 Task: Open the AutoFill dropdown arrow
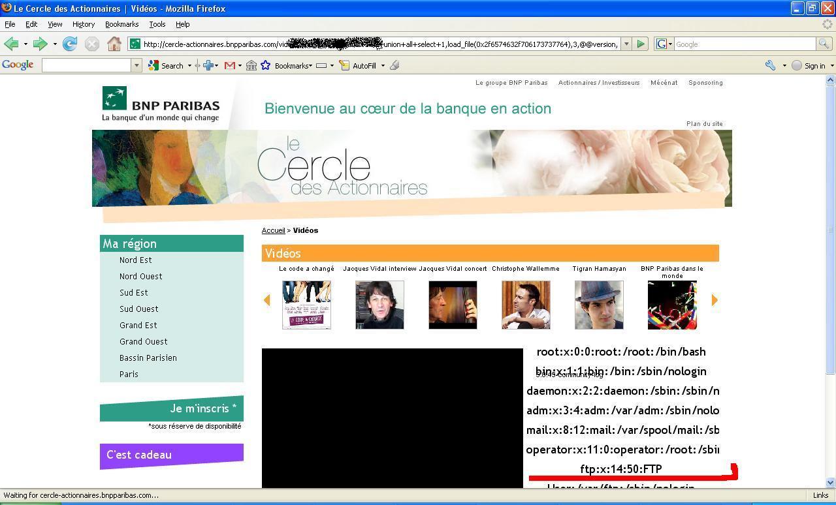click(383, 65)
